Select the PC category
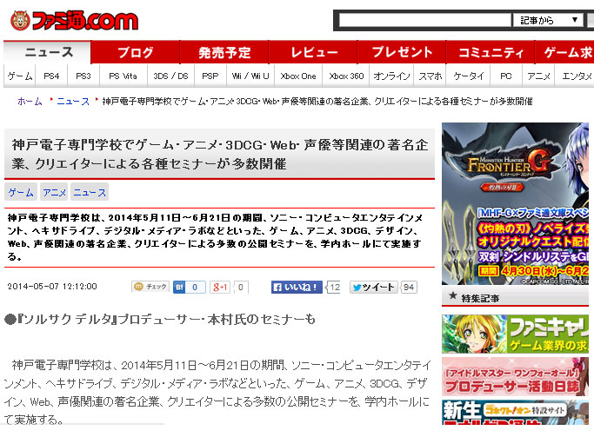The height and width of the screenshot is (437, 594). coord(506,76)
